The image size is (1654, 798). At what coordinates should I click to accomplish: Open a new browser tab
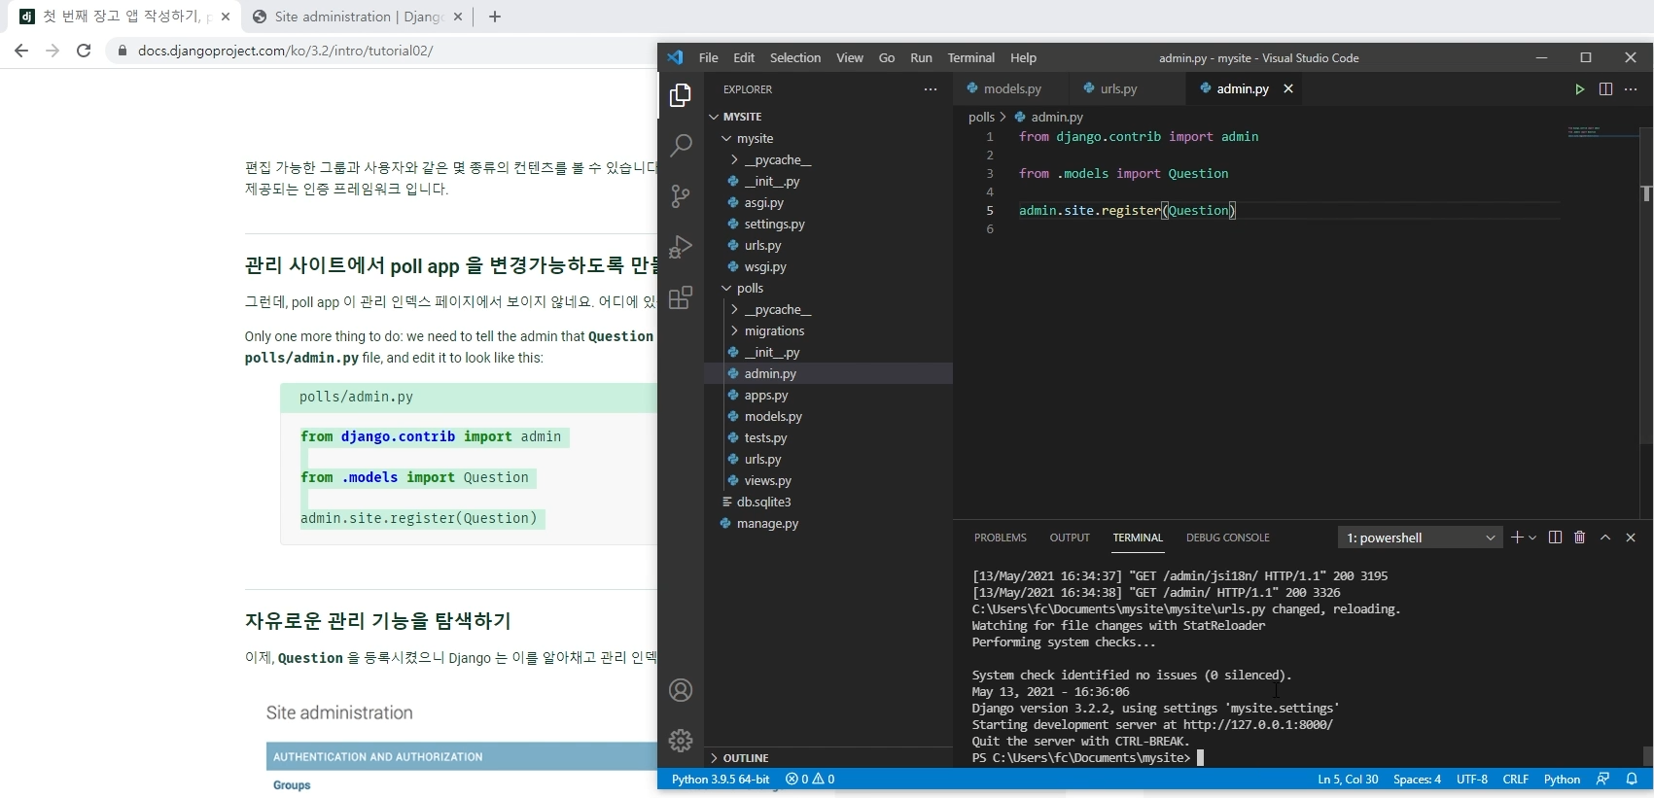(x=495, y=17)
